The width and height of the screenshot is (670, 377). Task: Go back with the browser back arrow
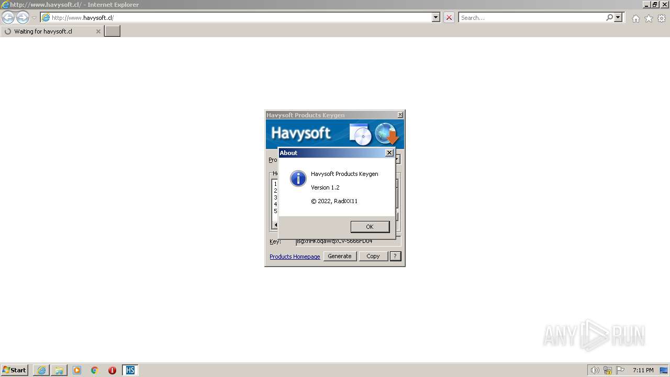(8, 18)
